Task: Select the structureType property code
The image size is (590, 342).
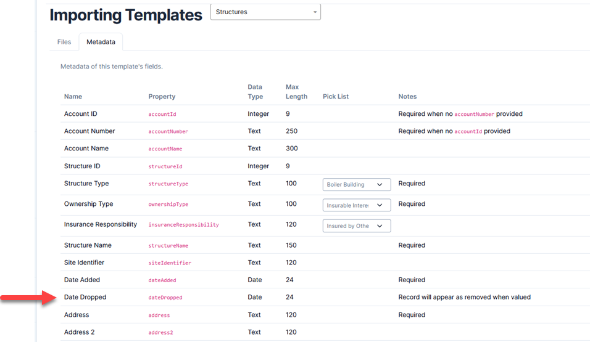Action: point(168,184)
